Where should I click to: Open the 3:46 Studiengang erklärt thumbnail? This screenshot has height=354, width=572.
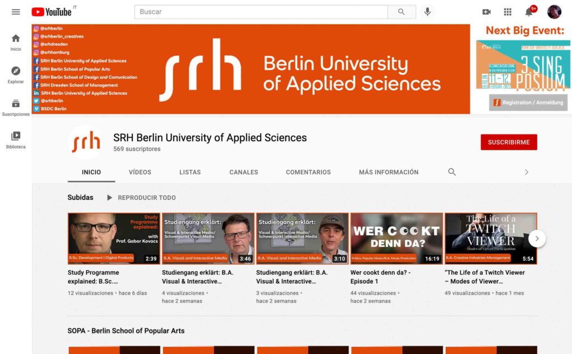(x=208, y=238)
